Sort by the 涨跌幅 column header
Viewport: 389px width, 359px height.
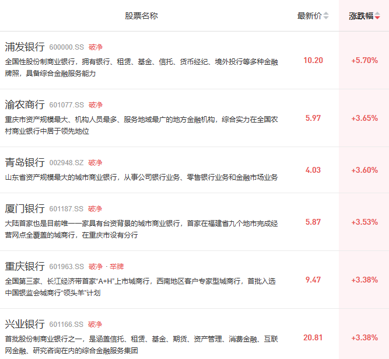coord(361,16)
